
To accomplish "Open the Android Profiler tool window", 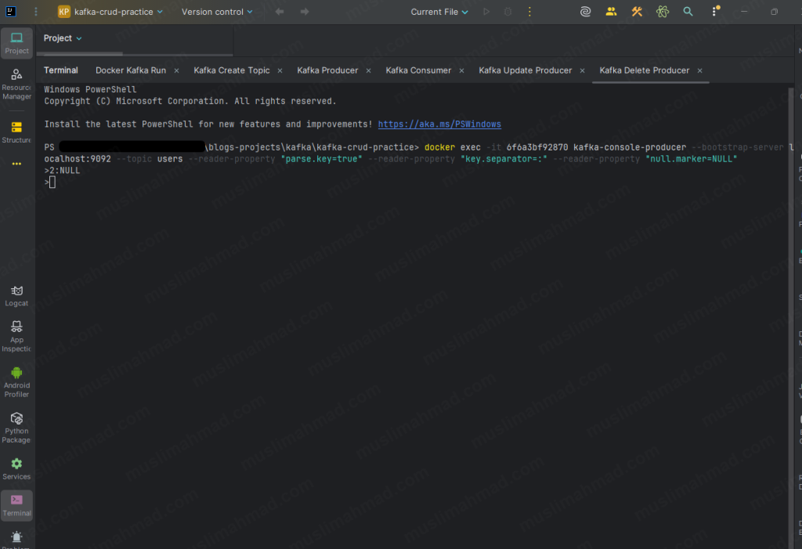I will (16, 382).
